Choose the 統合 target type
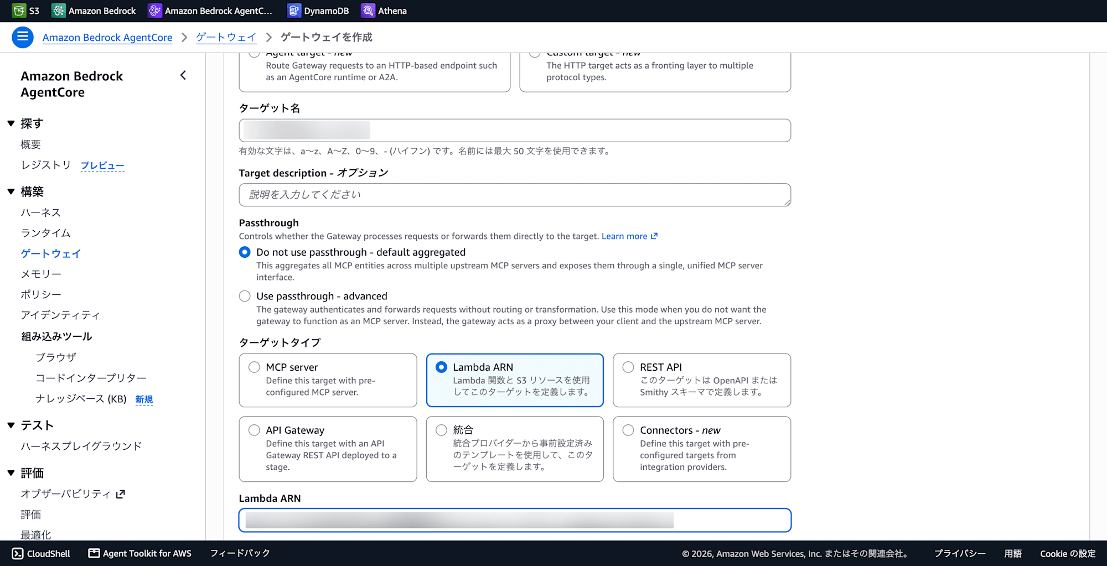 pyautogui.click(x=515, y=449)
